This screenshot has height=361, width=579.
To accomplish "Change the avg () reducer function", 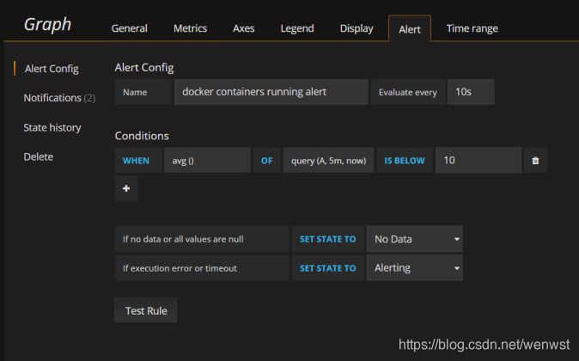I will [207, 161].
